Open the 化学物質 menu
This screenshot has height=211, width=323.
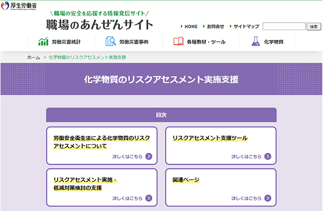click(274, 42)
